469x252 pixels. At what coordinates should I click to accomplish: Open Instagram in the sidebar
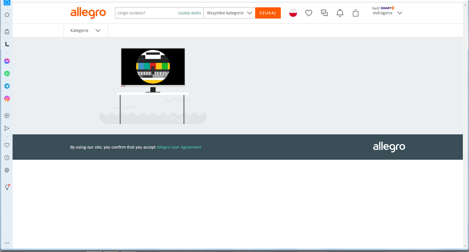click(x=7, y=98)
